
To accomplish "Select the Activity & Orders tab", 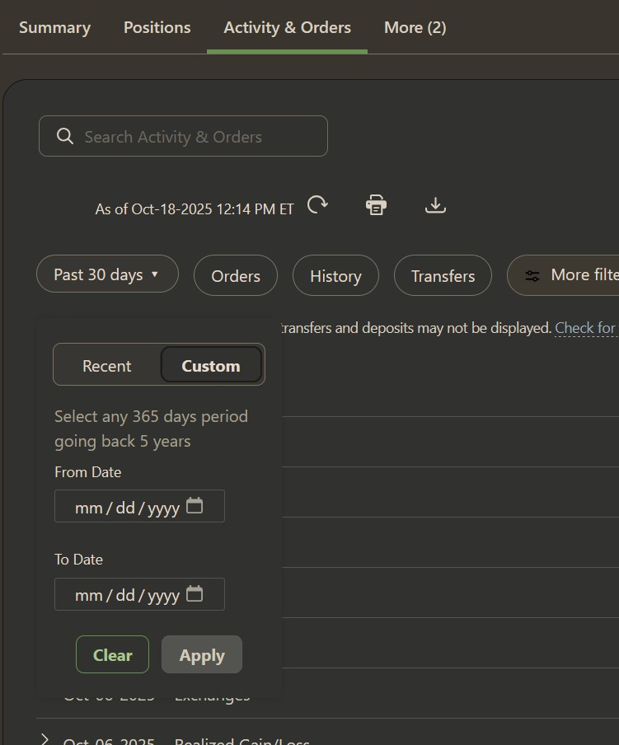I will tap(288, 27).
